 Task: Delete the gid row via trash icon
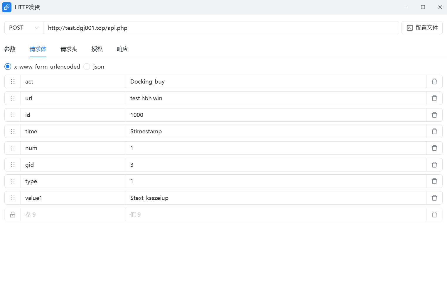coord(434,165)
